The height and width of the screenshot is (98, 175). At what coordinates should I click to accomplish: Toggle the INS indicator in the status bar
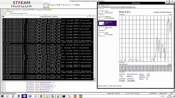171,93
